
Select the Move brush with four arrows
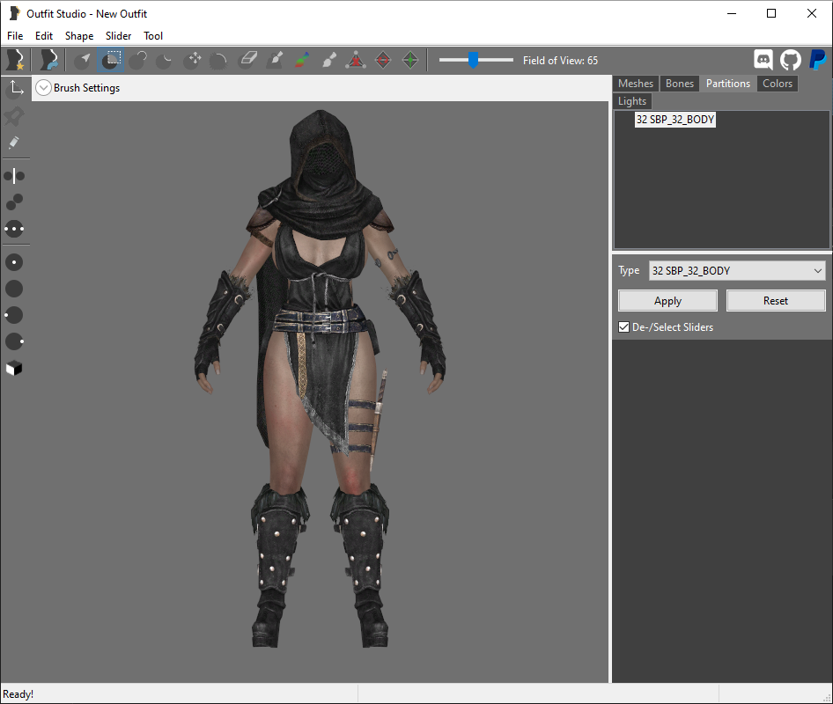[192, 60]
